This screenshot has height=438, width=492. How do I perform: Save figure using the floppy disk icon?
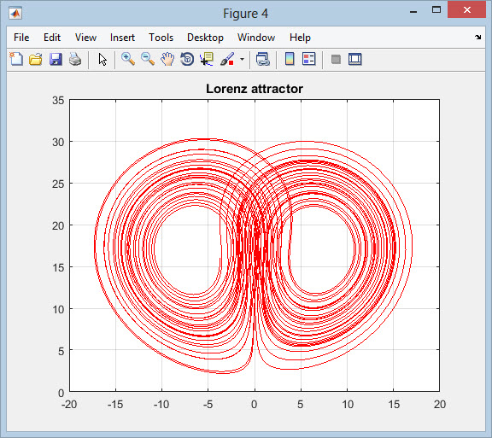[56, 59]
